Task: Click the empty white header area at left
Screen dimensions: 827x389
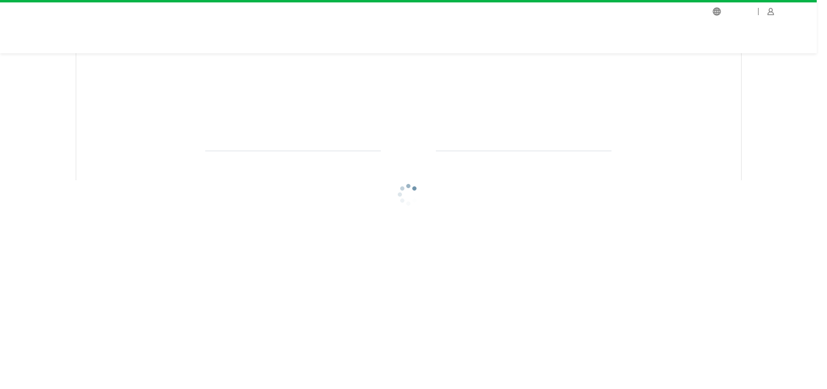Action: point(182,28)
